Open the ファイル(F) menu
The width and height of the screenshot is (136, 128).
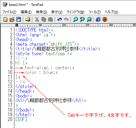coord(9,12)
